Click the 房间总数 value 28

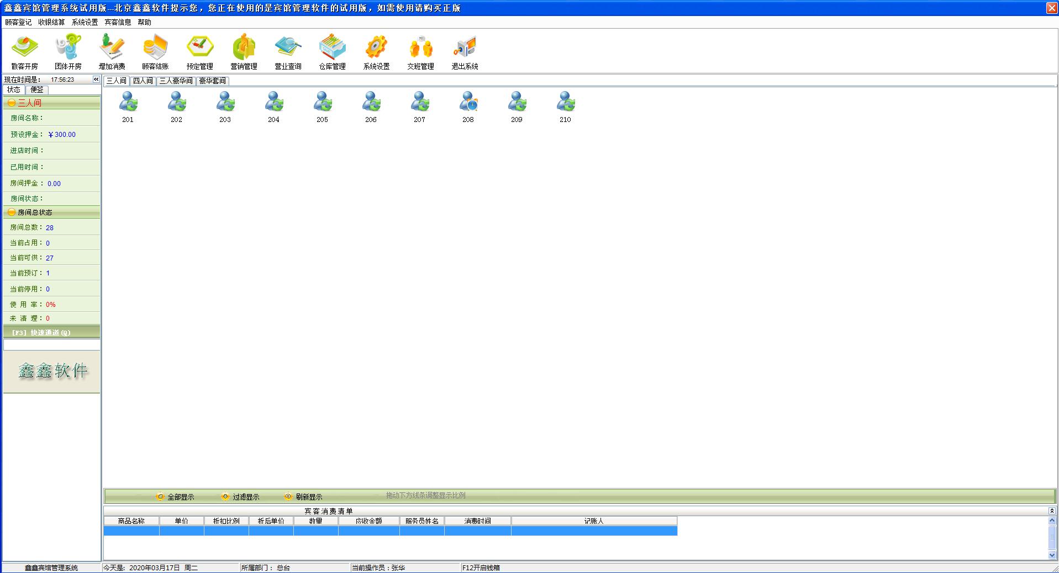pos(50,227)
